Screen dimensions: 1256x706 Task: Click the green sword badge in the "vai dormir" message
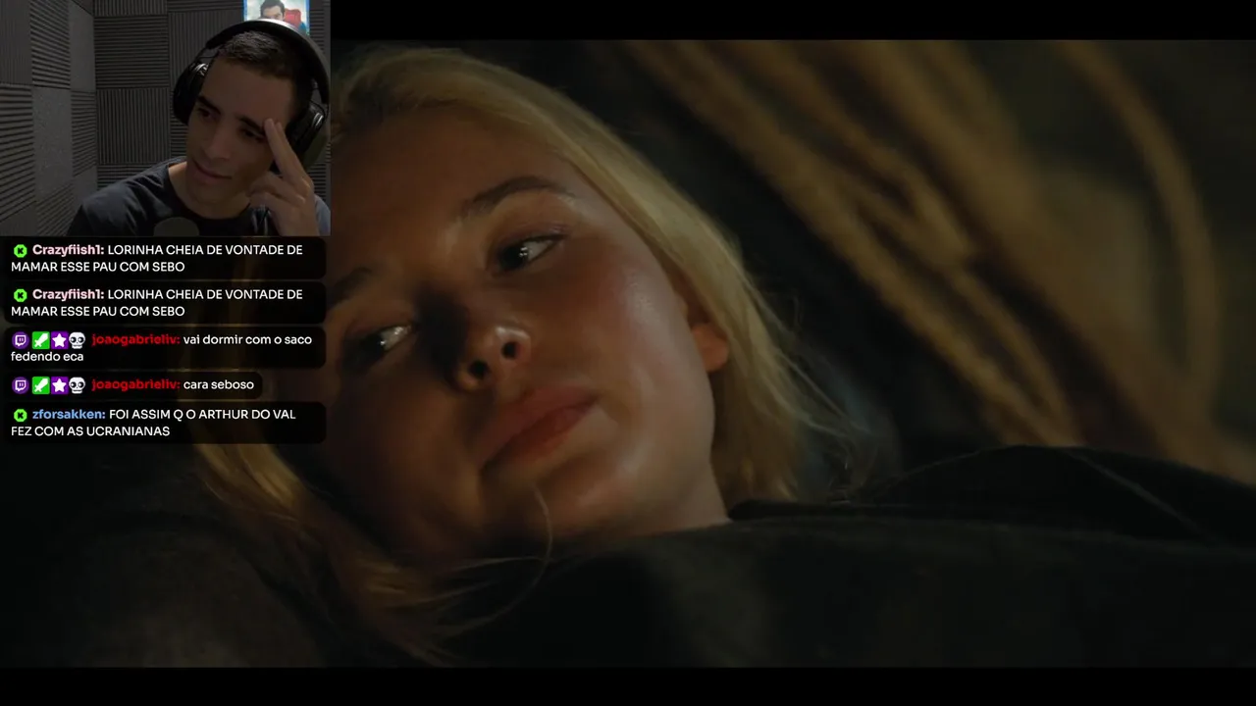click(40, 340)
